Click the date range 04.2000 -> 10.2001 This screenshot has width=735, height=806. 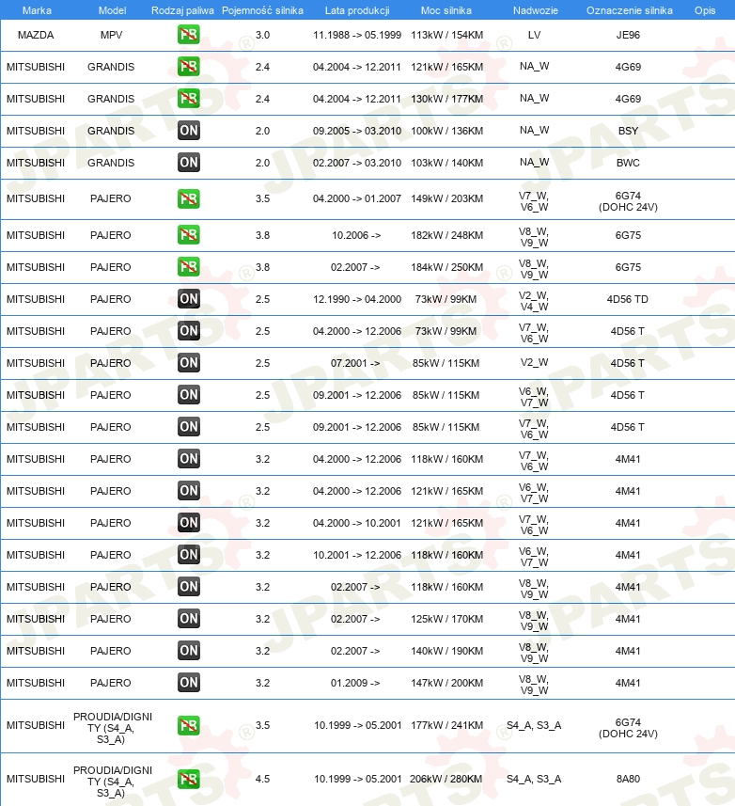pos(357,523)
